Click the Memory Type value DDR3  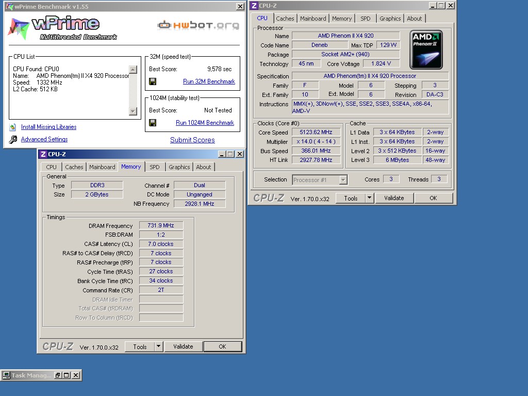[x=97, y=185]
